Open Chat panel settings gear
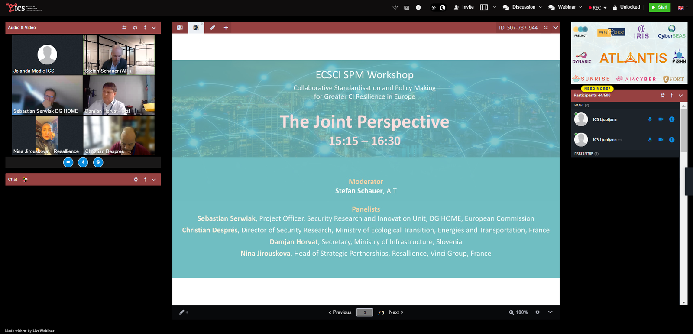This screenshot has height=334, width=693. coord(136,180)
